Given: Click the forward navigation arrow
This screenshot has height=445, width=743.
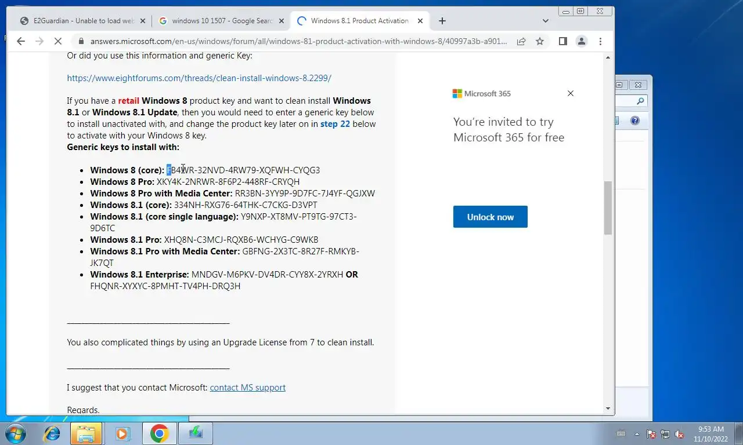Looking at the screenshot, I should [39, 41].
